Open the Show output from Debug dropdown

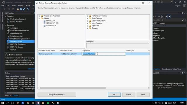[27, 76]
